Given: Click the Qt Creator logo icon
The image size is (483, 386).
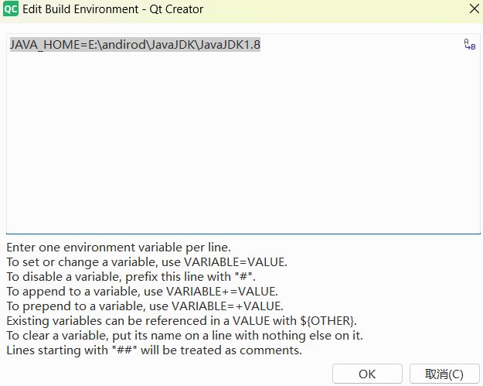Looking at the screenshot, I should coord(11,9).
